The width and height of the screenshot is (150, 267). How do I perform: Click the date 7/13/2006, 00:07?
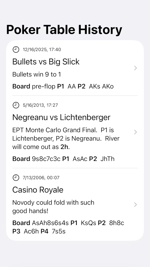(x=40, y=178)
